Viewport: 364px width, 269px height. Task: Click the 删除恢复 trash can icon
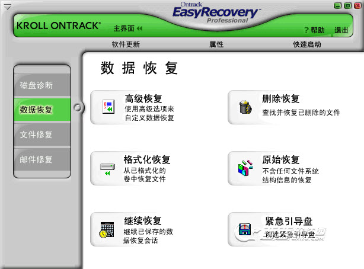[x=245, y=107]
